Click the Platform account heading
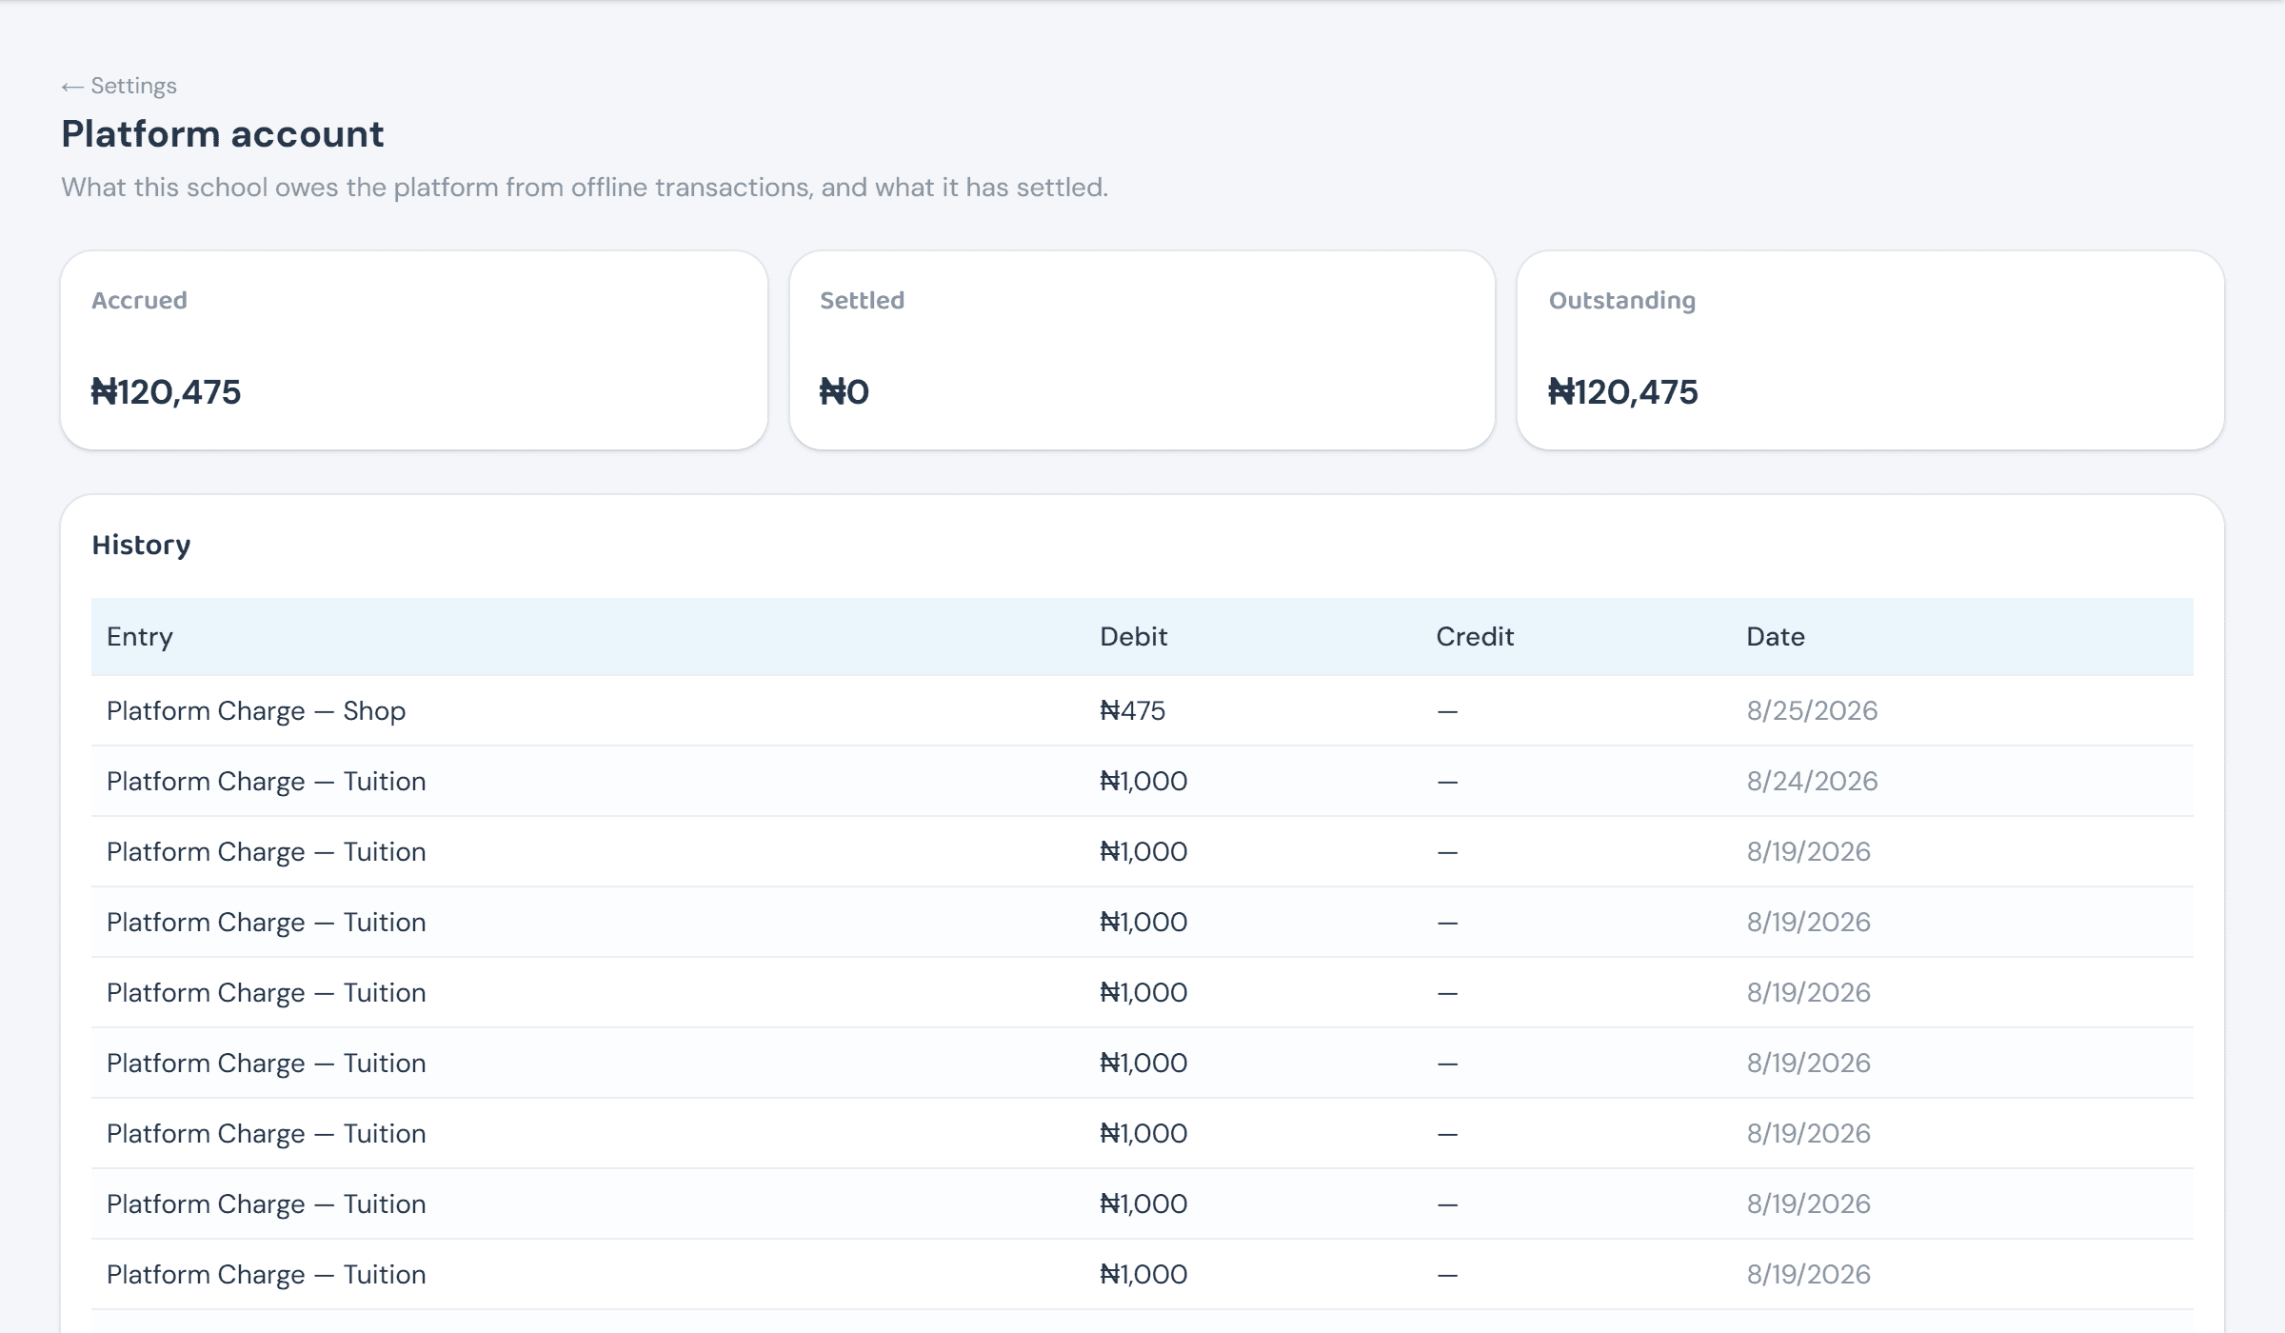2285x1333 pixels. [x=223, y=134]
